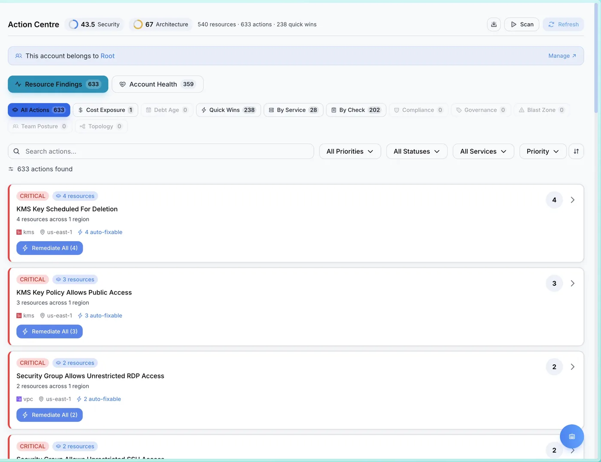The image size is (601, 462).
Task: Click the Architecture score ring 67
Action: coord(138,24)
